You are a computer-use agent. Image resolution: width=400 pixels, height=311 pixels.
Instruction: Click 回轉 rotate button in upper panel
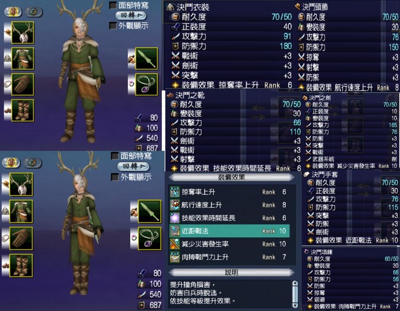click(131, 16)
